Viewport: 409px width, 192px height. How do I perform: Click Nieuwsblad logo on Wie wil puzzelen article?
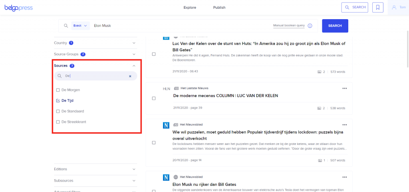(x=166, y=125)
